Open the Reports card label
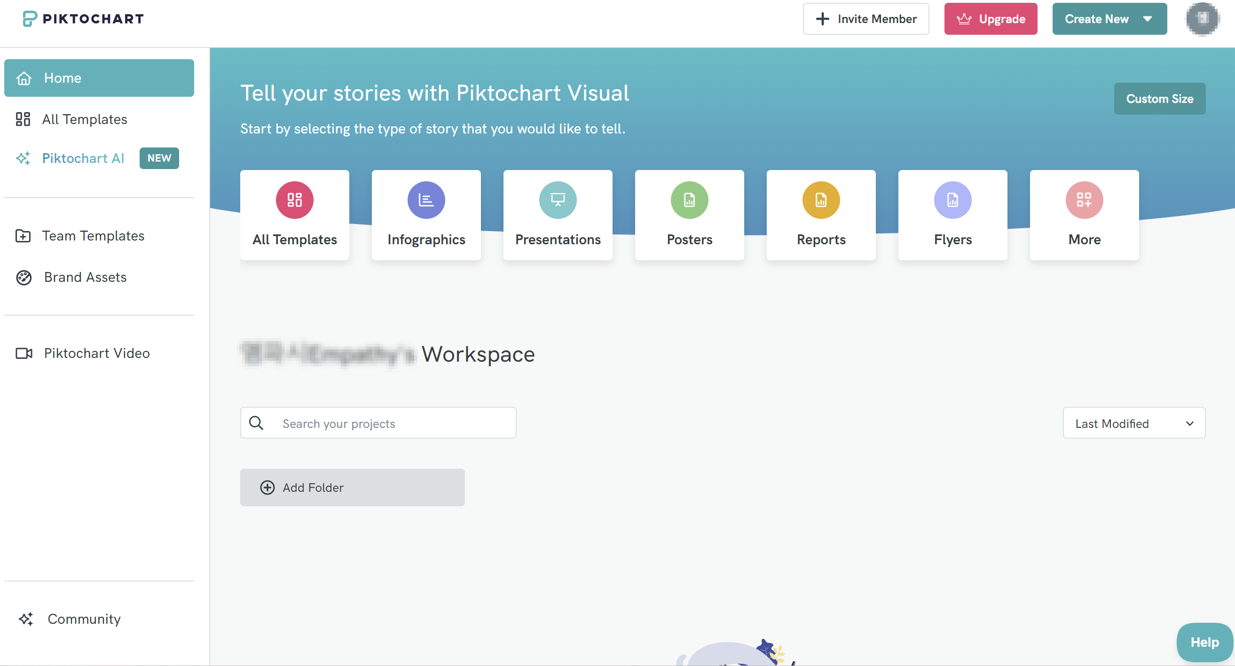Image resolution: width=1235 pixels, height=666 pixels. (821, 240)
